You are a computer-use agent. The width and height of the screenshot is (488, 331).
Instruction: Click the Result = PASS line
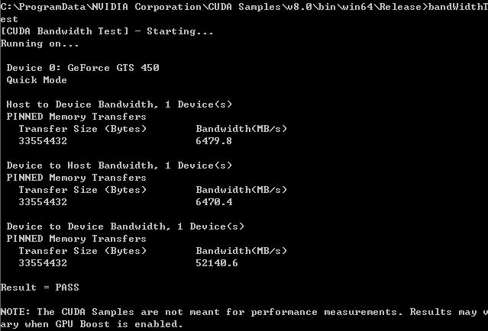[x=40, y=288]
